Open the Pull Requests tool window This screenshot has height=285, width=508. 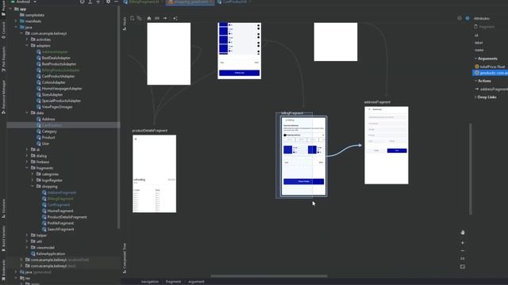click(x=3, y=59)
